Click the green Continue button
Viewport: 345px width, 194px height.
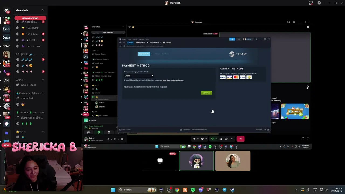click(x=206, y=93)
